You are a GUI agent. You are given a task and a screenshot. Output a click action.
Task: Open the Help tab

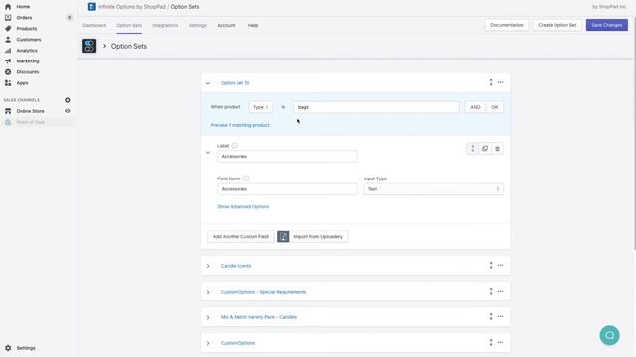(253, 25)
